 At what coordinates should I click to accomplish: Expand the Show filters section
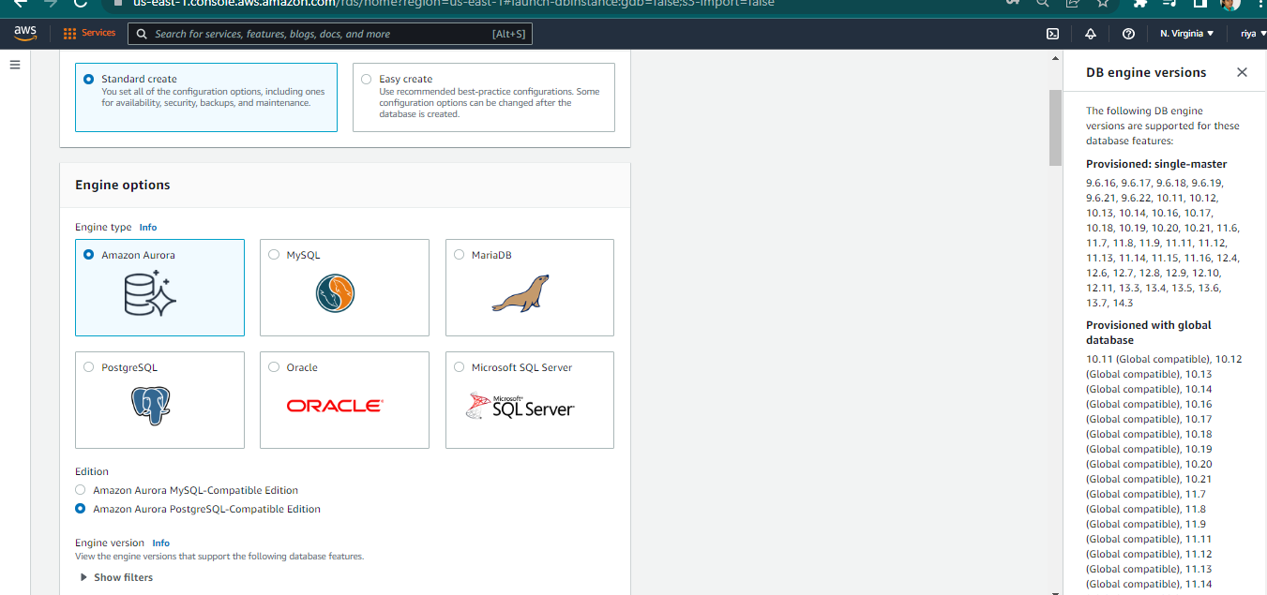pos(116,577)
